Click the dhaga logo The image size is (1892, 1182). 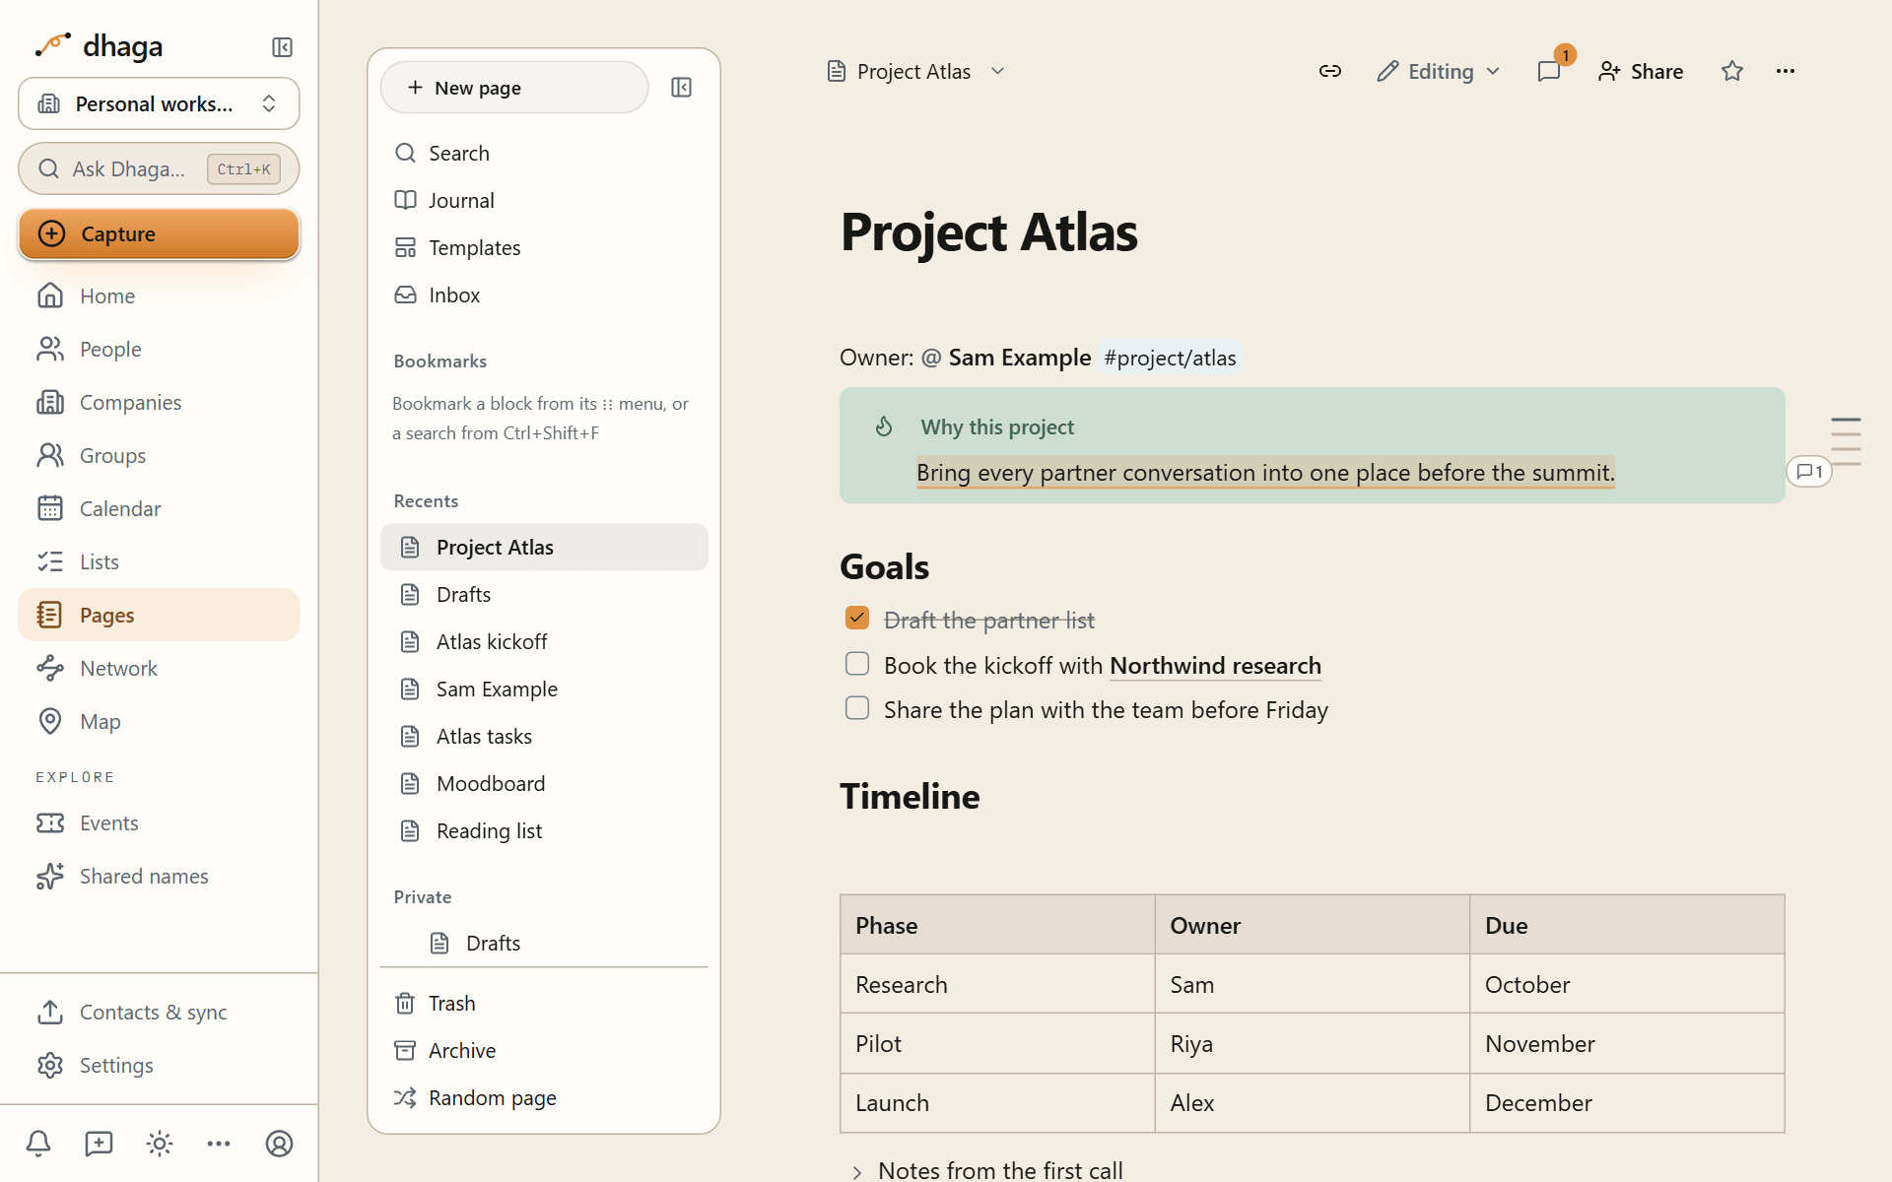tap(99, 46)
